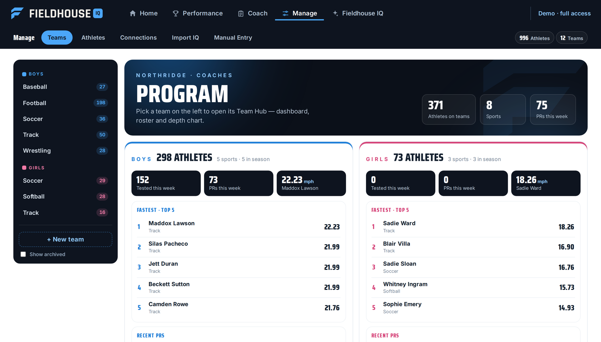Viewport: 601px width, 342px height.
Task: Open the Import IQ sub-tab
Action: 185,38
